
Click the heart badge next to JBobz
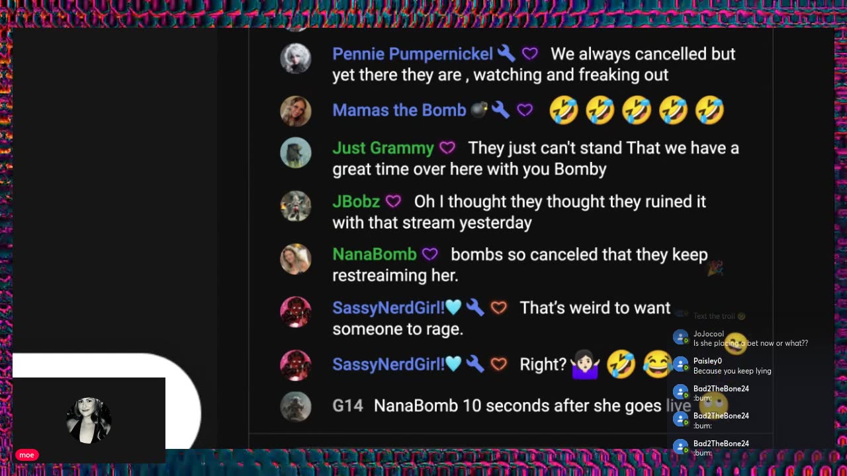[x=393, y=201]
